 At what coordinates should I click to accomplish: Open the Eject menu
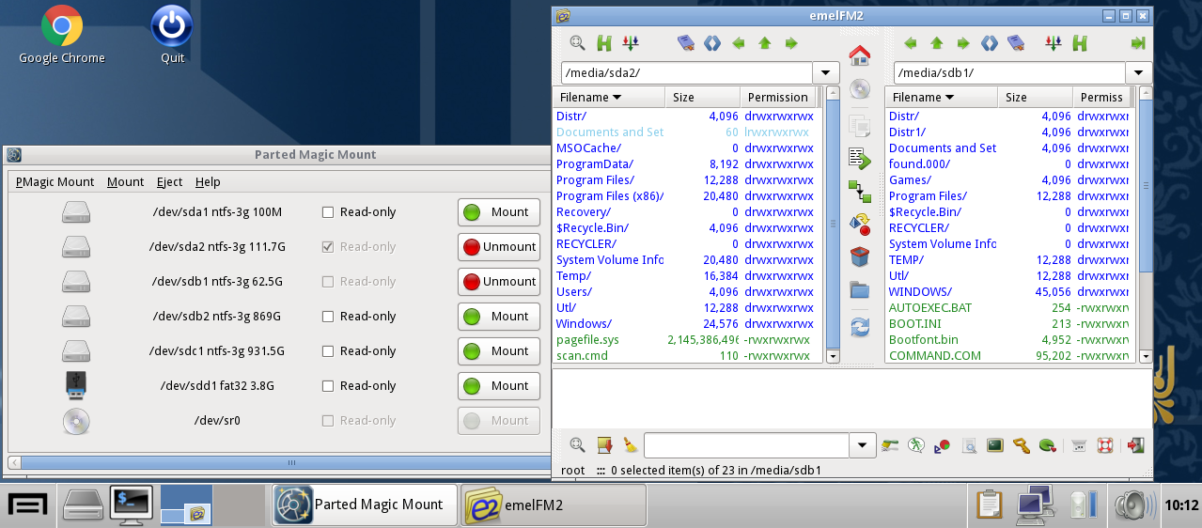tap(170, 182)
